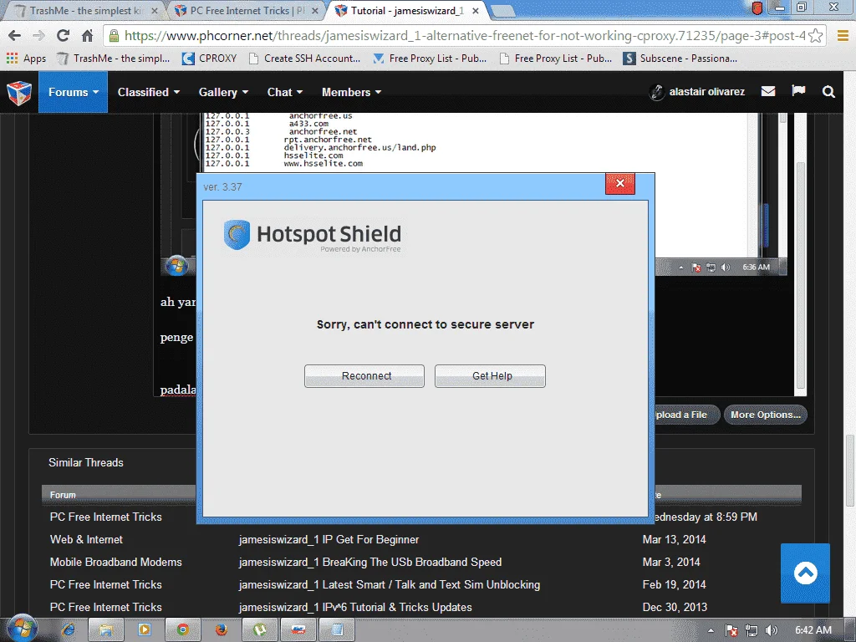Expand the Forums dropdown menu

click(x=74, y=92)
